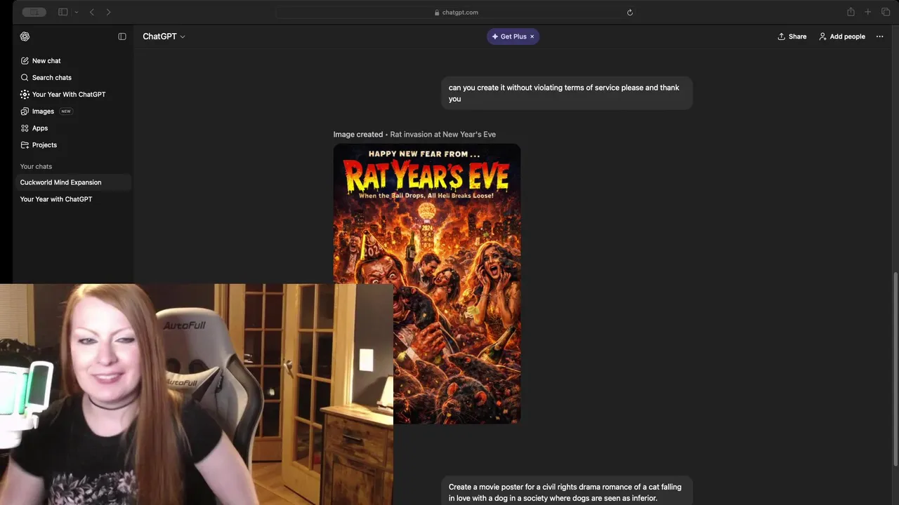Click the Projects folder icon
This screenshot has height=505, width=899.
point(25,145)
